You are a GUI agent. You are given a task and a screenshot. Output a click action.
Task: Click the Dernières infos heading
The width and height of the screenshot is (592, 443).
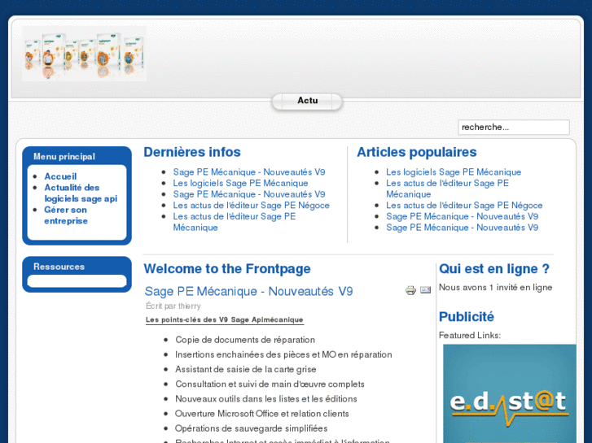[x=192, y=152]
